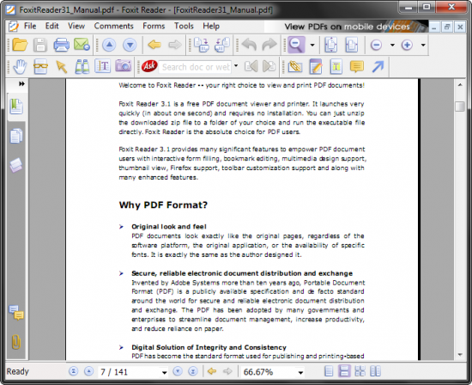Viewport: 472px width, 385px height.
Task: Email the document via envelope icon
Action: point(82,45)
